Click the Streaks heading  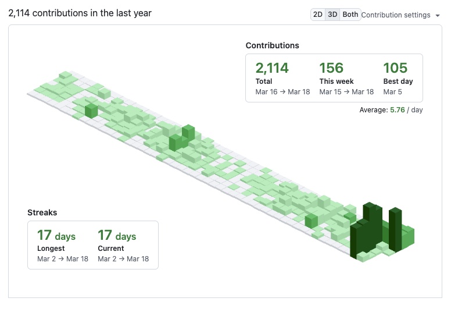point(42,212)
